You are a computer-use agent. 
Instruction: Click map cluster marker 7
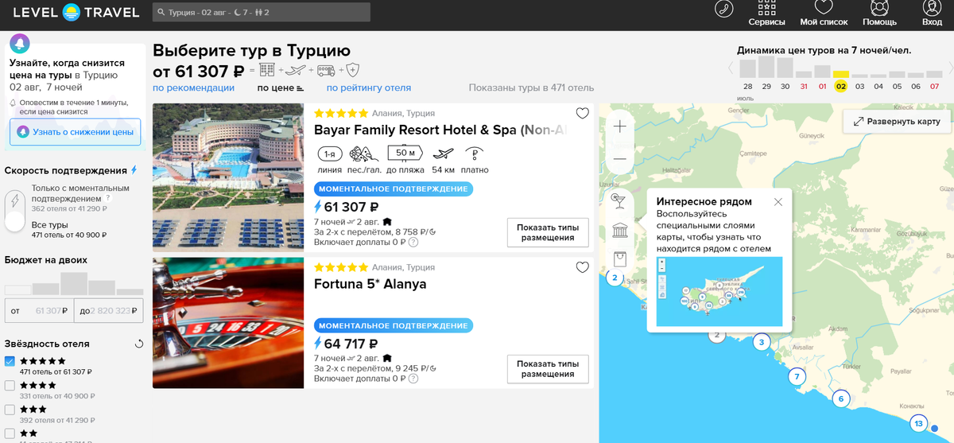[797, 376]
